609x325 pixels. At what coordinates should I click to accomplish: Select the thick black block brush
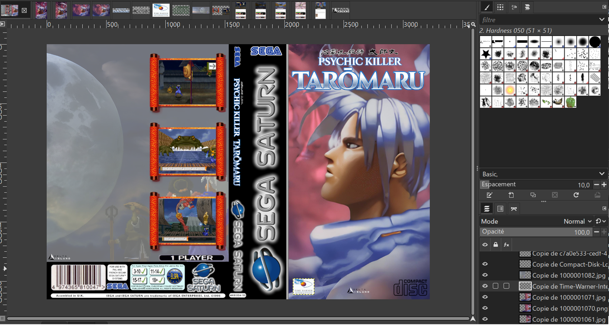[x=522, y=42]
